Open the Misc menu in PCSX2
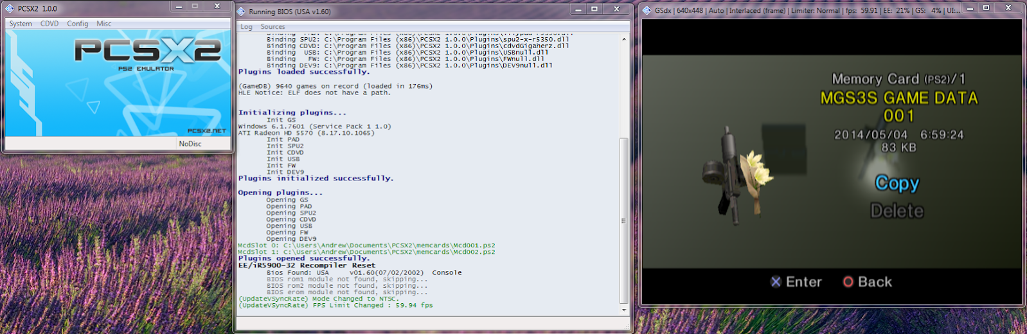 coord(104,24)
